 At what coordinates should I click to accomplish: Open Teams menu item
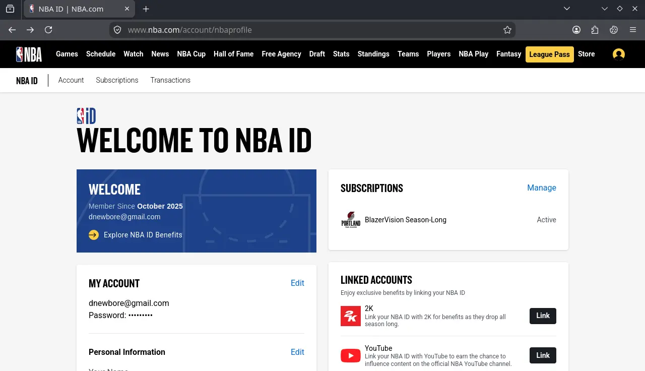pyautogui.click(x=408, y=54)
